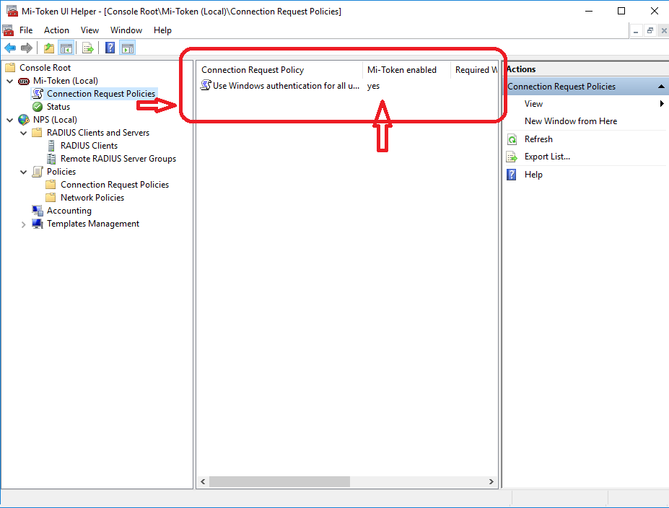
Task: Sort by Mi-Token enabled column header
Action: (x=406, y=70)
